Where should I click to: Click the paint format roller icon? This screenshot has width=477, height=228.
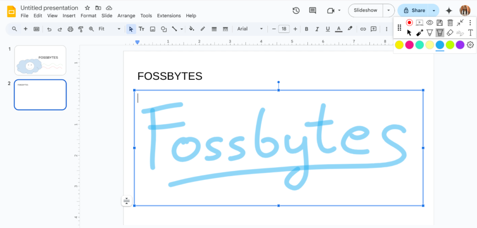[x=81, y=29]
